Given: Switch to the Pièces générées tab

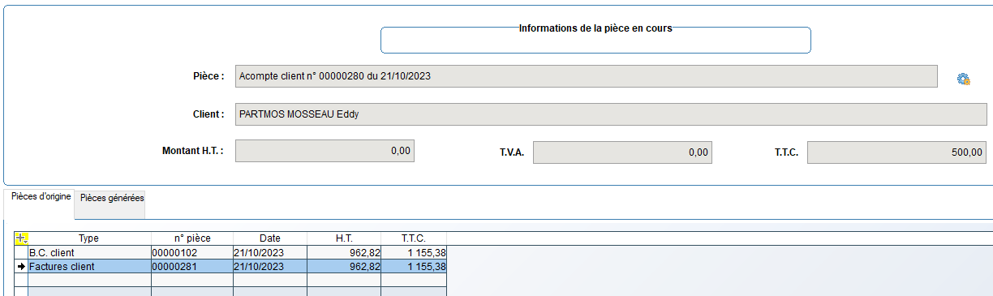Looking at the screenshot, I should (112, 199).
